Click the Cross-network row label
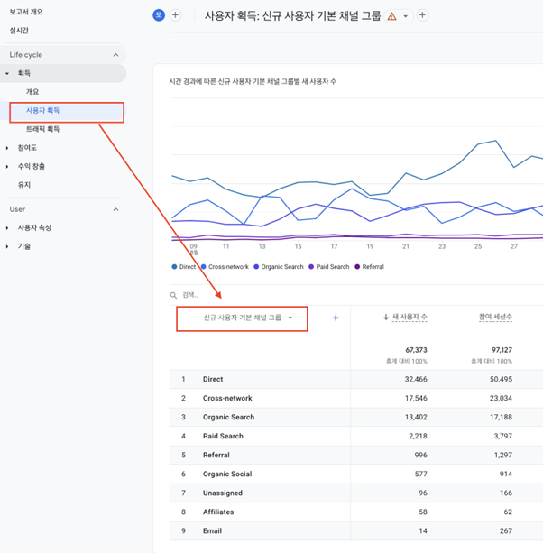Viewport: 543px width, 553px height. [x=227, y=398]
